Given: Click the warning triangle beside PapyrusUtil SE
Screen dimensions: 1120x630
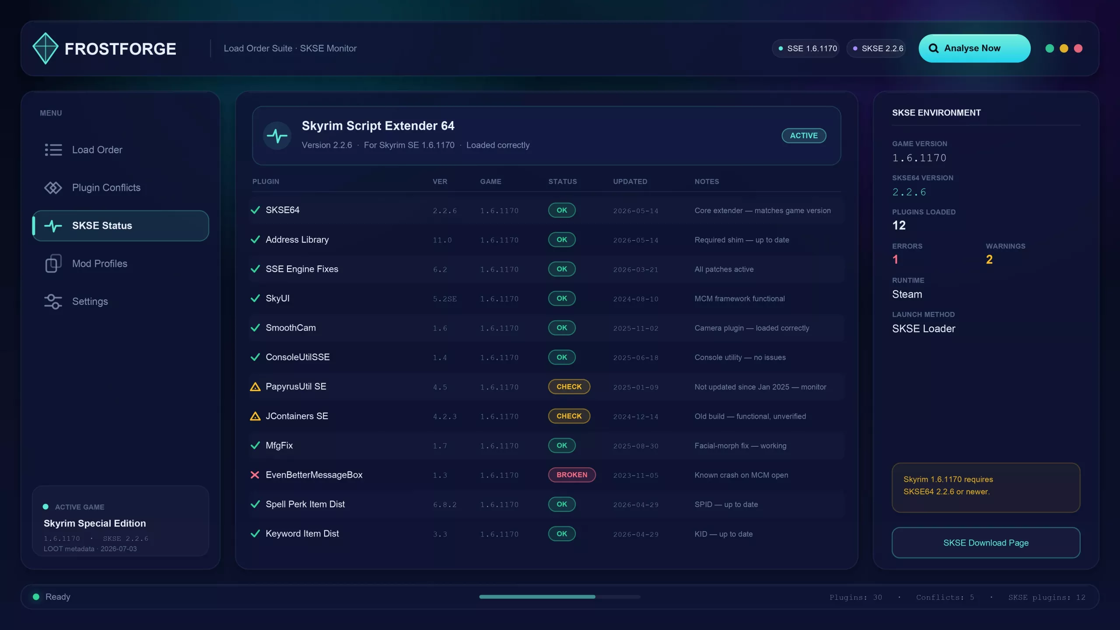Looking at the screenshot, I should pos(255,387).
